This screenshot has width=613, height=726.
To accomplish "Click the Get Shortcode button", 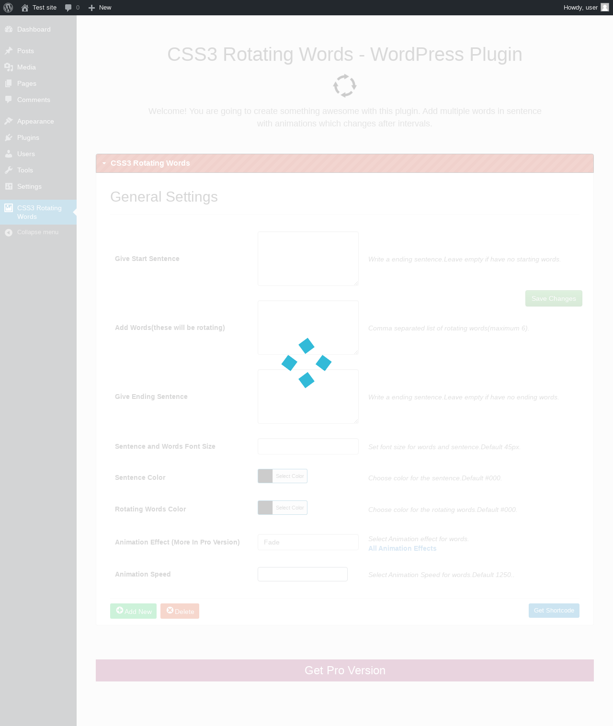I will [554, 611].
